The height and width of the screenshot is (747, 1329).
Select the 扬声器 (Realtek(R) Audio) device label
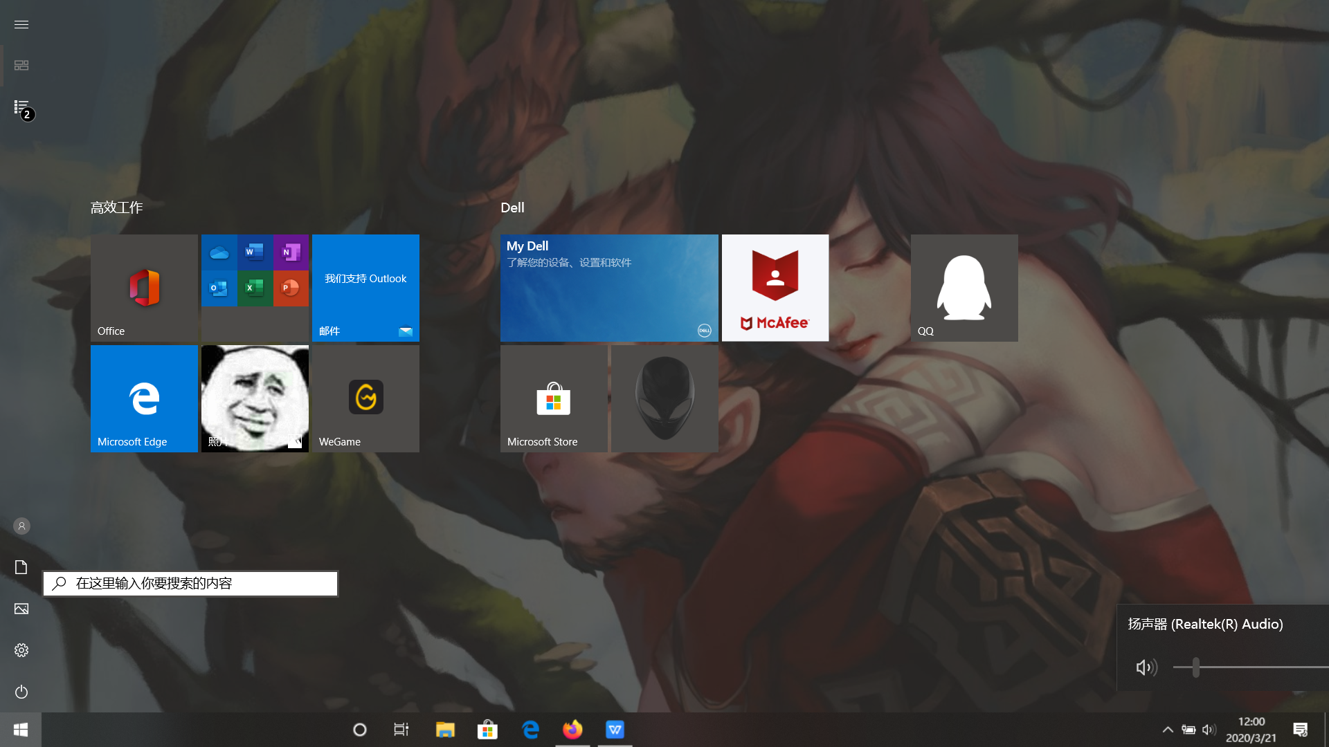1205,624
